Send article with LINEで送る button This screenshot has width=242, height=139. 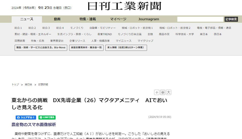coord(47,117)
